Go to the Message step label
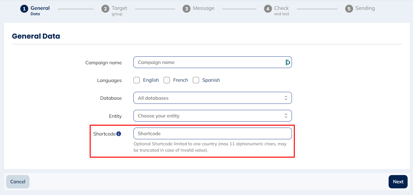Viewport: 413px width, 195px height. coord(203,8)
